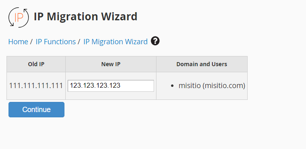
Task: Select the Domain and Users column header
Action: [x=202, y=64]
